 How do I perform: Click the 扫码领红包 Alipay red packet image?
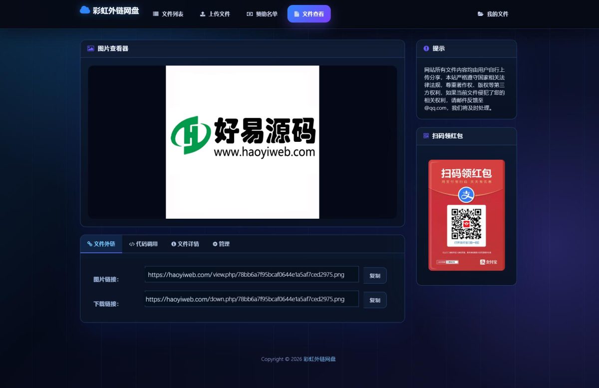click(467, 215)
